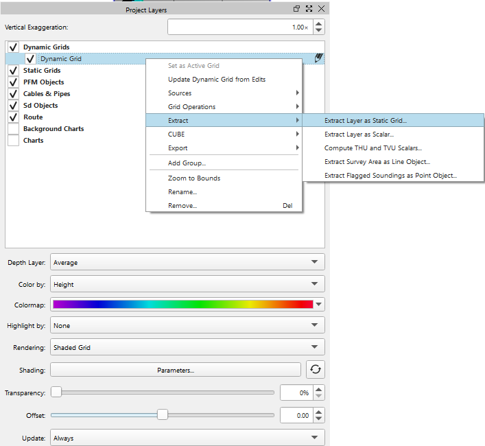Screen dimensions: 485x446
Task: Enable the Background Charts checkbox
Action: pyautogui.click(x=13, y=129)
